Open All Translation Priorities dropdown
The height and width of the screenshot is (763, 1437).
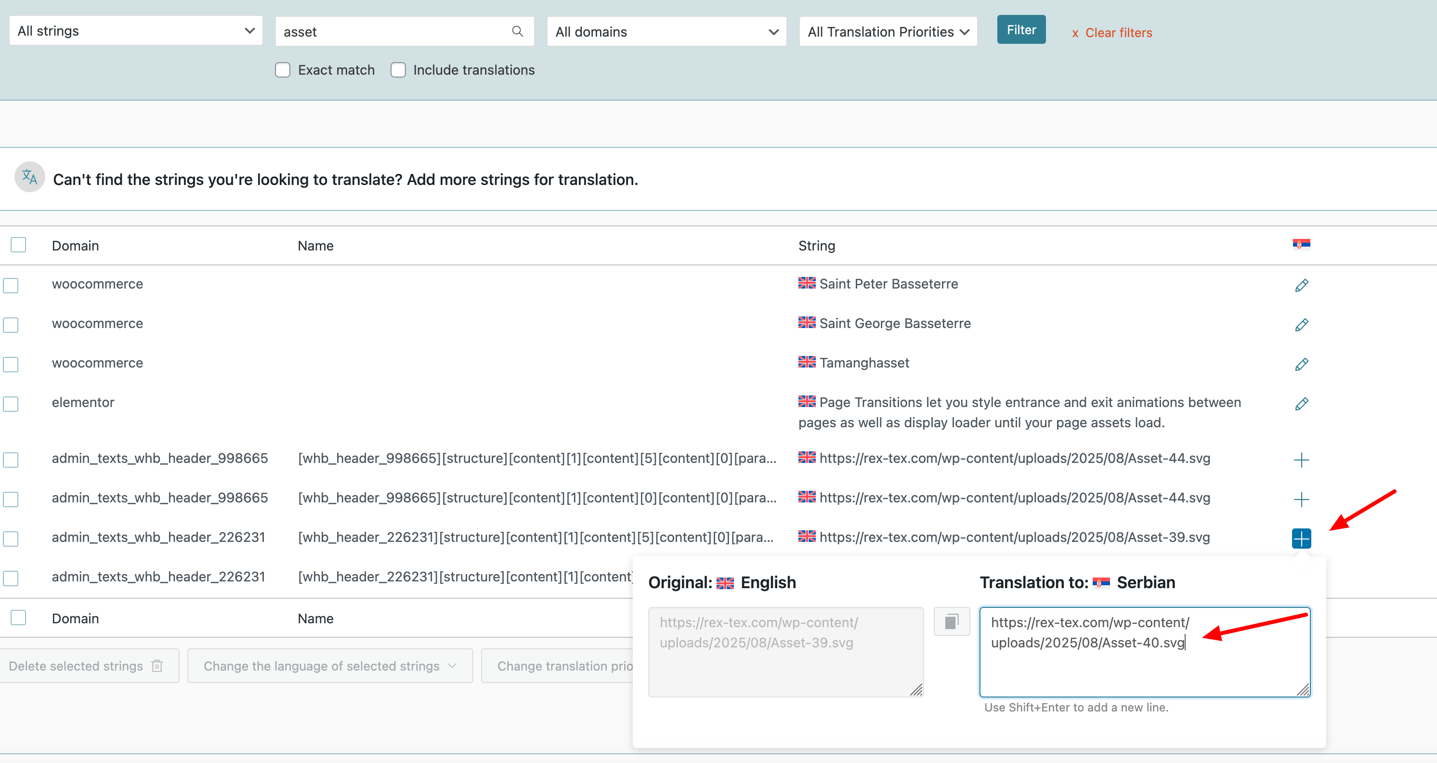pyautogui.click(x=888, y=32)
